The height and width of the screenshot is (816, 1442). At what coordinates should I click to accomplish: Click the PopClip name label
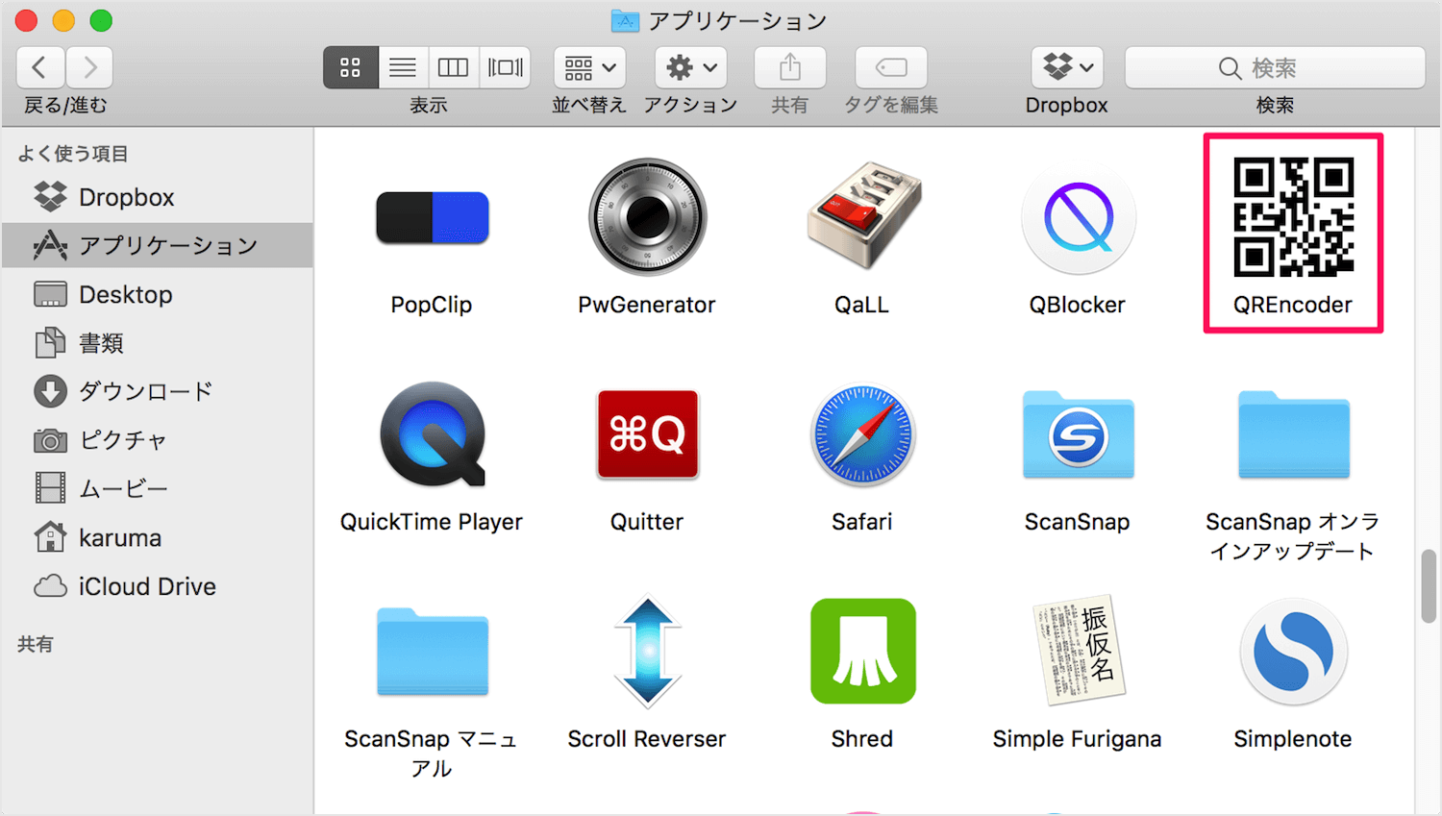pos(432,305)
